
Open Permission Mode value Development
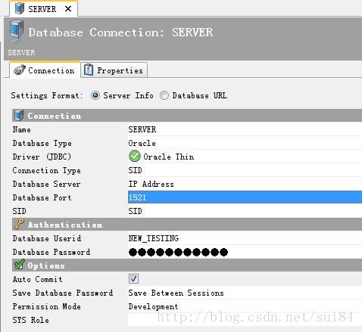tap(245, 306)
